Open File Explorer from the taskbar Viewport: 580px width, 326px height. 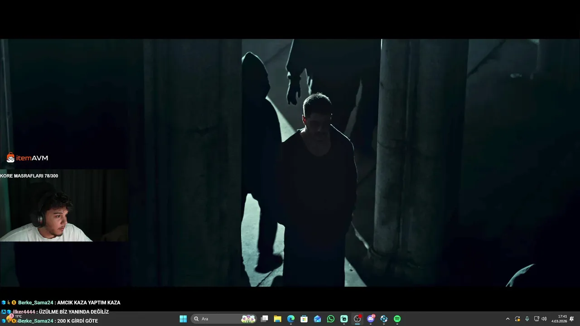(278, 319)
